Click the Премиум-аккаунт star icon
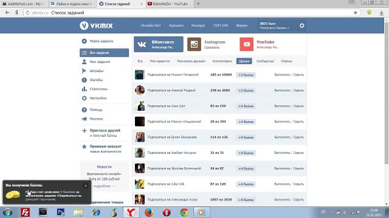The width and height of the screenshot is (389, 218). pyautogui.click(x=84, y=147)
